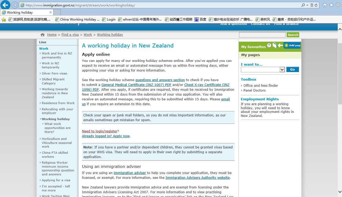Expand the address bar search dropdown arrow
Image resolution: width=342 pixels, height=197 pixels.
coord(307,5)
